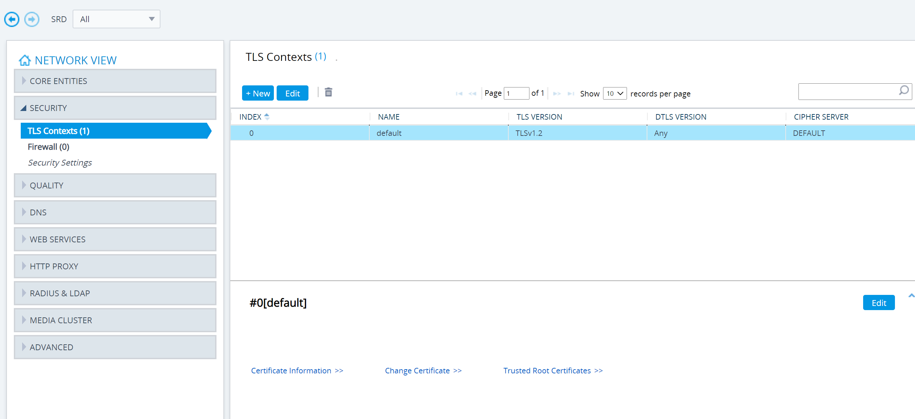
Task: Select Firewall (0) menu item
Action: pyautogui.click(x=49, y=147)
